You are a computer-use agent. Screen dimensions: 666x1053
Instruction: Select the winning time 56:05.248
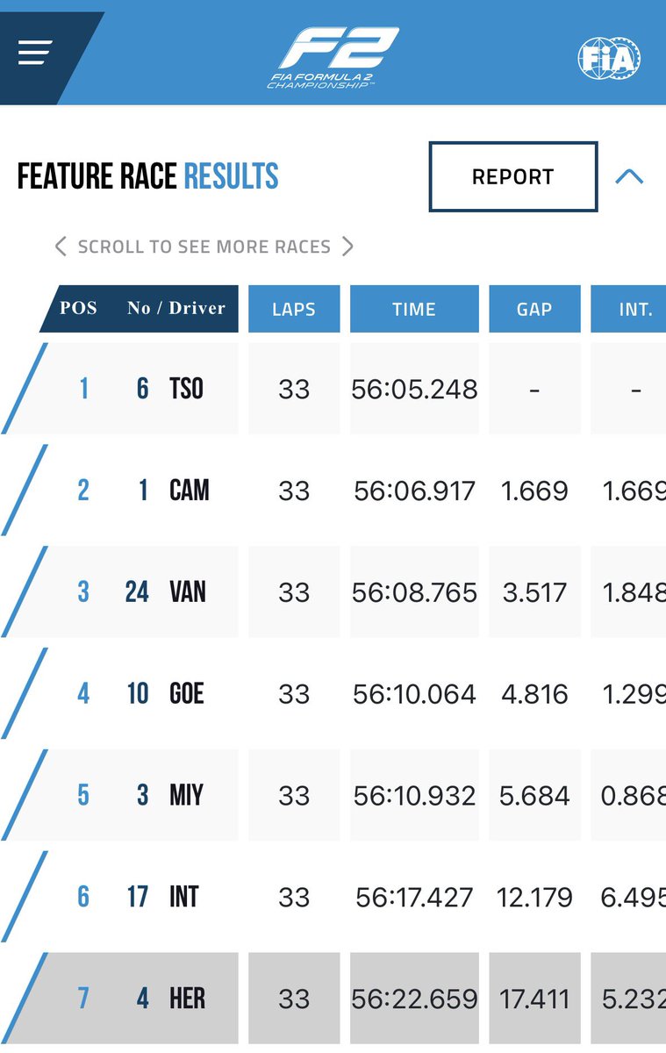coord(414,389)
